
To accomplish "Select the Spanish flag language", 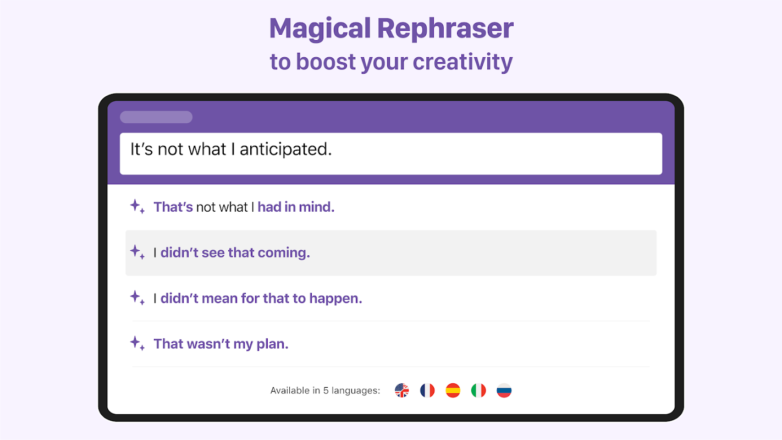I will [453, 391].
